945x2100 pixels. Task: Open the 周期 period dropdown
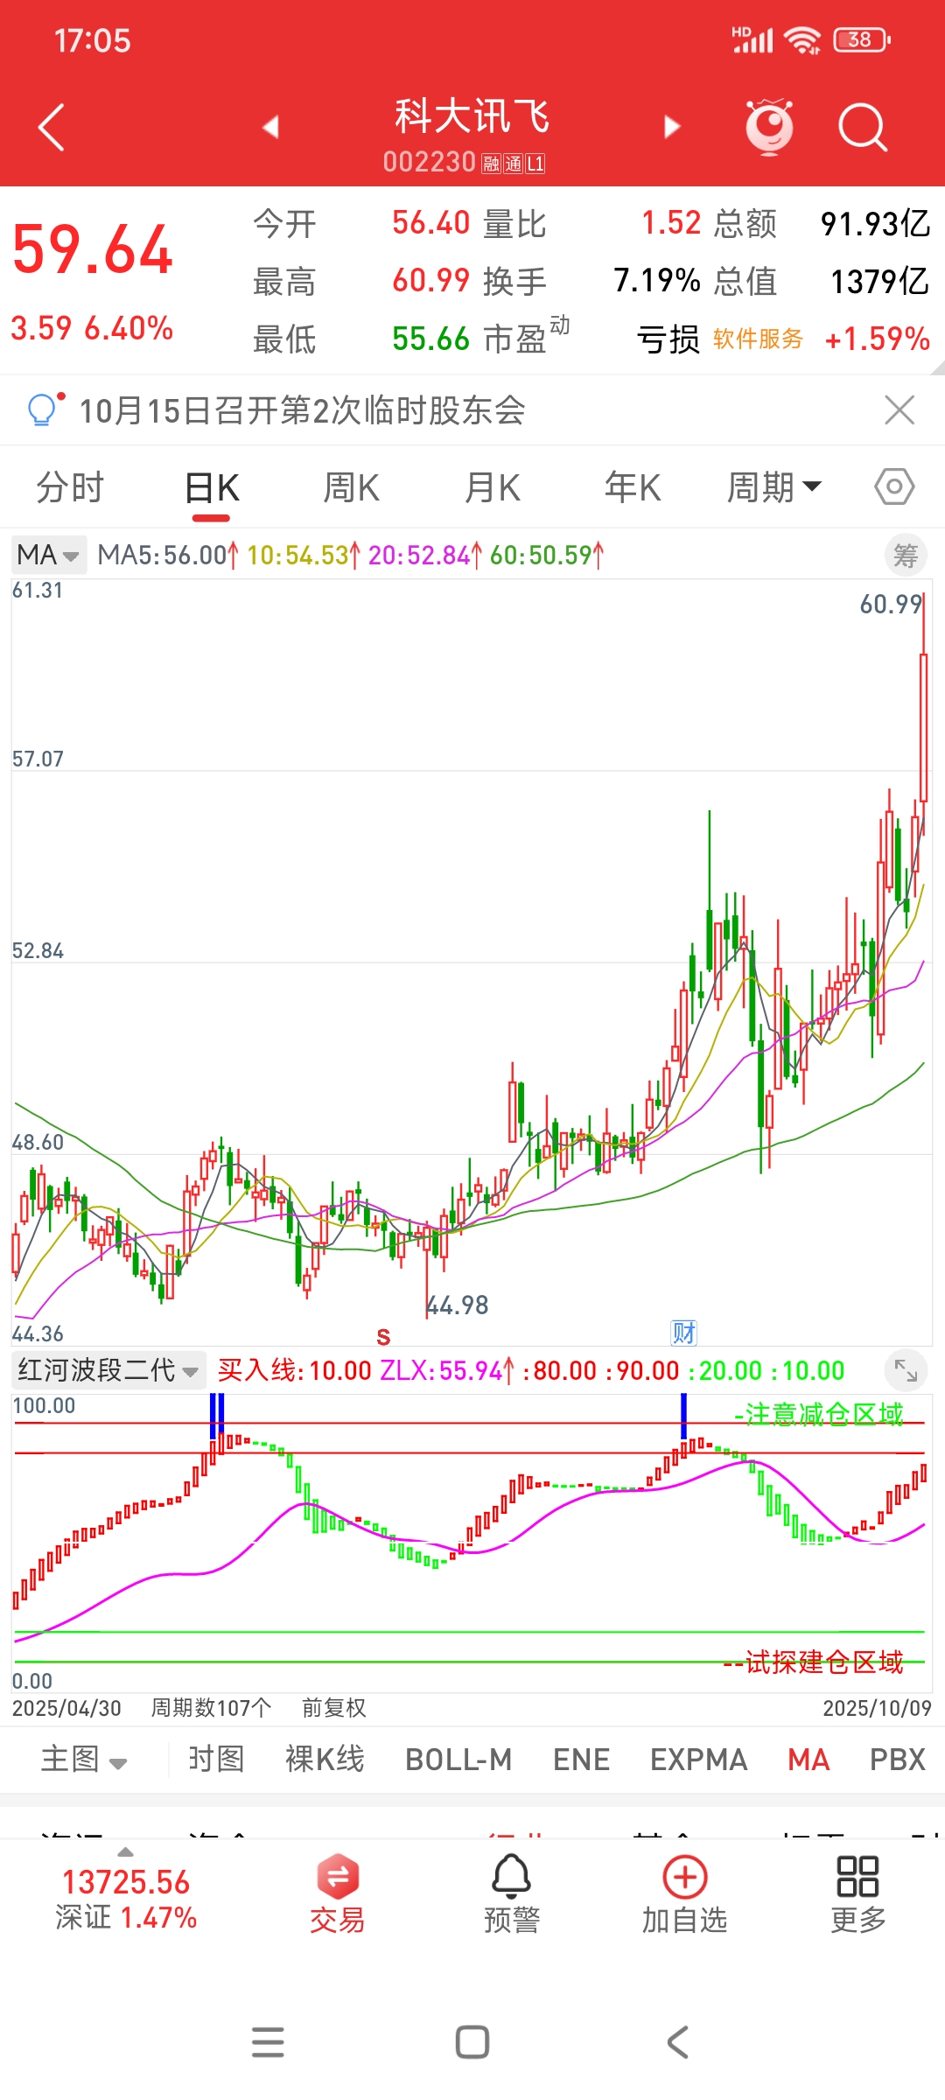click(774, 487)
